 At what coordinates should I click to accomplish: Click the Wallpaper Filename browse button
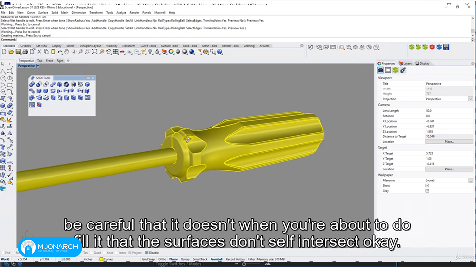[470, 181]
